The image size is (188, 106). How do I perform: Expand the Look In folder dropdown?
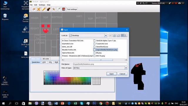pos(106,35)
